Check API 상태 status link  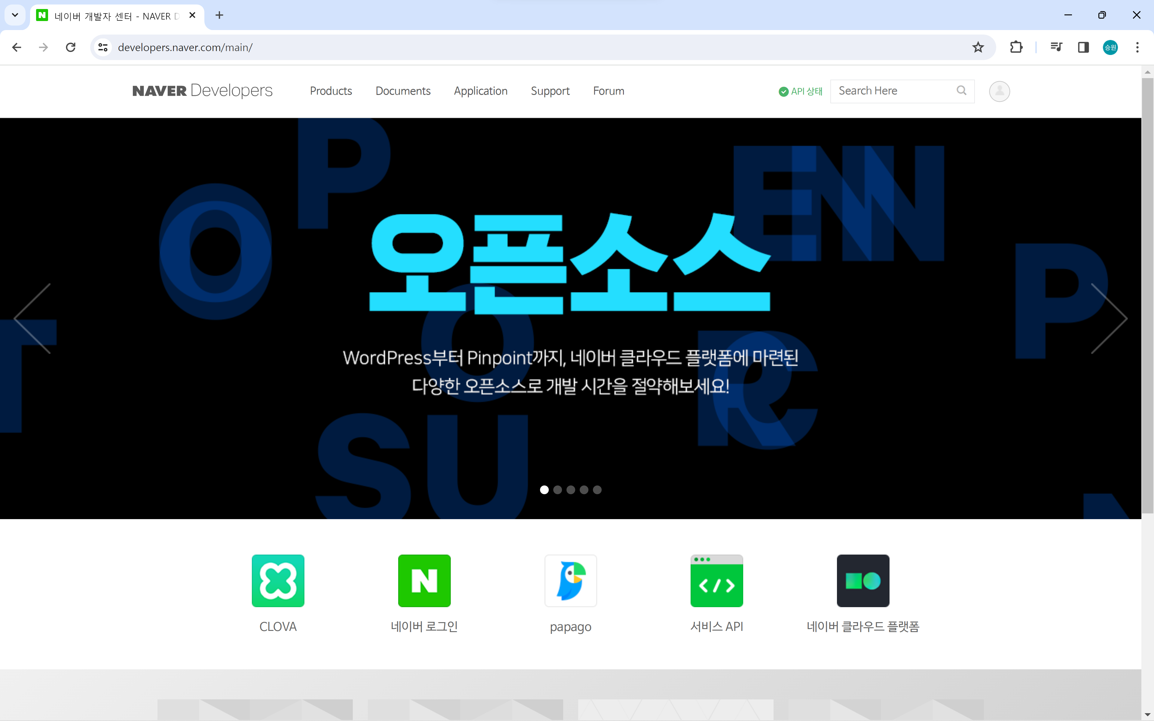pos(801,91)
